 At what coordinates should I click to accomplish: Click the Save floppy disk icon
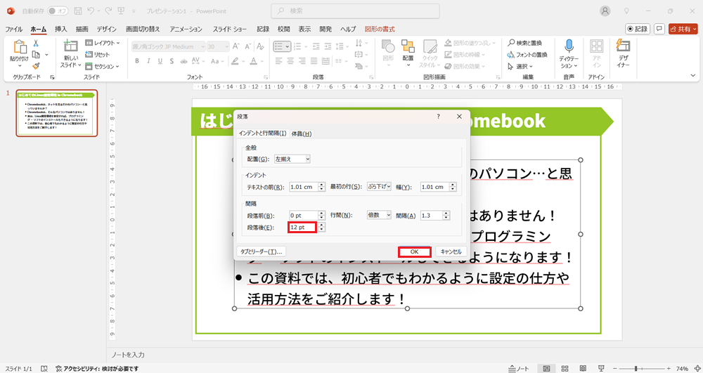click(x=77, y=11)
